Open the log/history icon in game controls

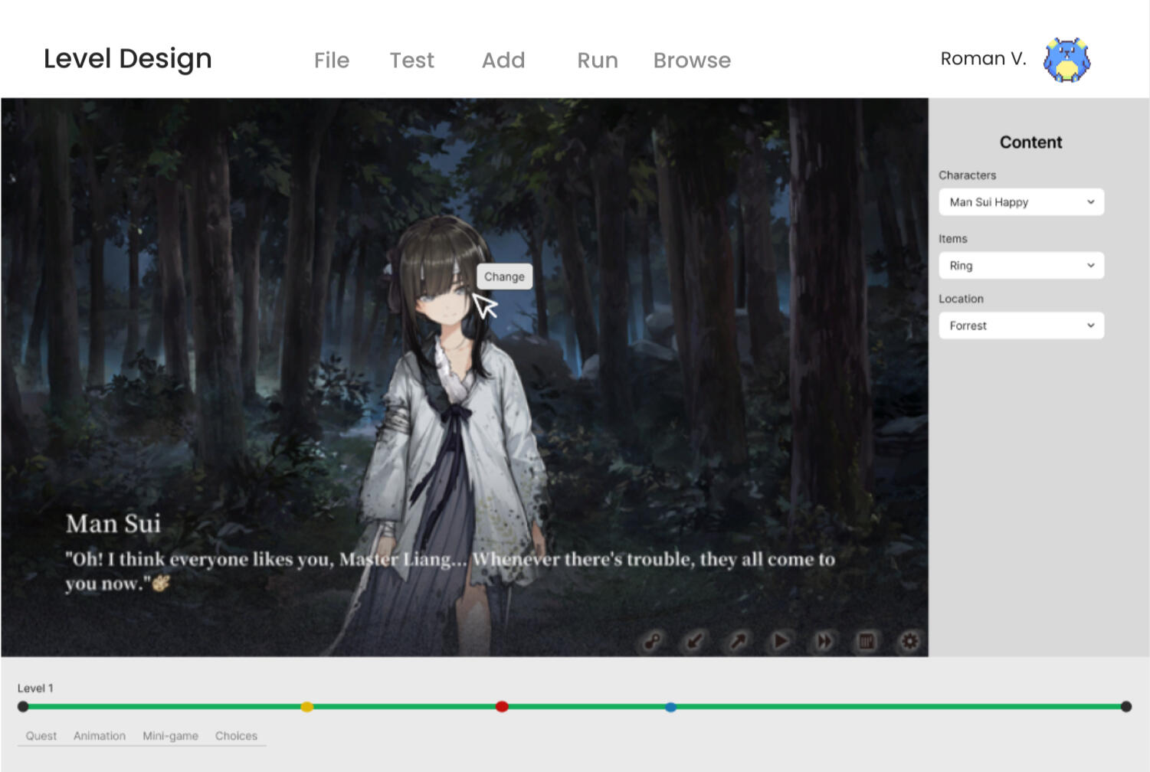coord(867,641)
